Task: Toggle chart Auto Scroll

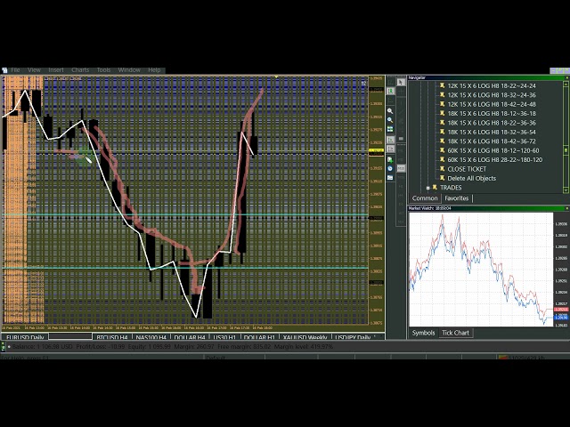Action: (390, 140)
